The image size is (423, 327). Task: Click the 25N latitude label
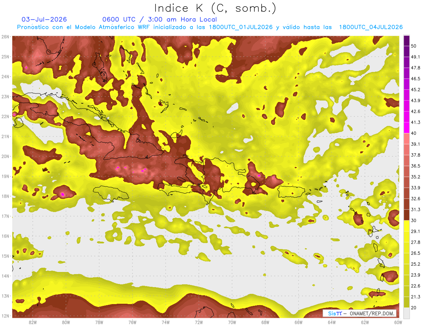click(5, 57)
